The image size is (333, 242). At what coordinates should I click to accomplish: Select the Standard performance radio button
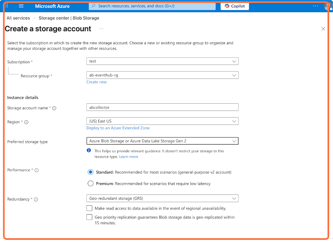coord(90,172)
